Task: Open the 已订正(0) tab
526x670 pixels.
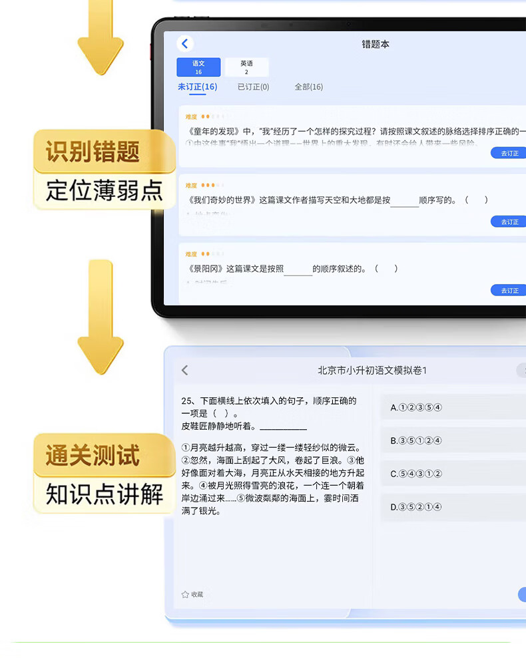Action: pos(253,87)
